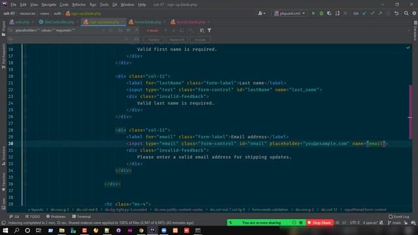
Task: Open the Problems tool window button
Action: [x=56, y=217]
